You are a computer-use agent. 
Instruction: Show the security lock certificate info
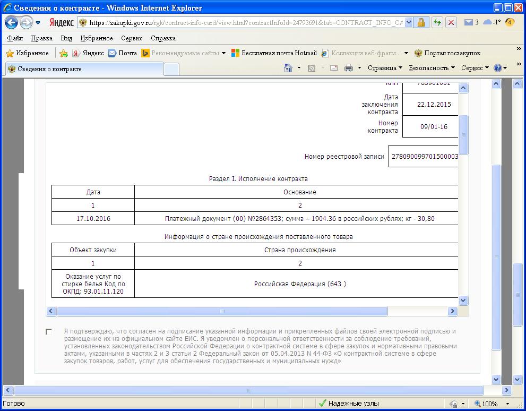421,22
